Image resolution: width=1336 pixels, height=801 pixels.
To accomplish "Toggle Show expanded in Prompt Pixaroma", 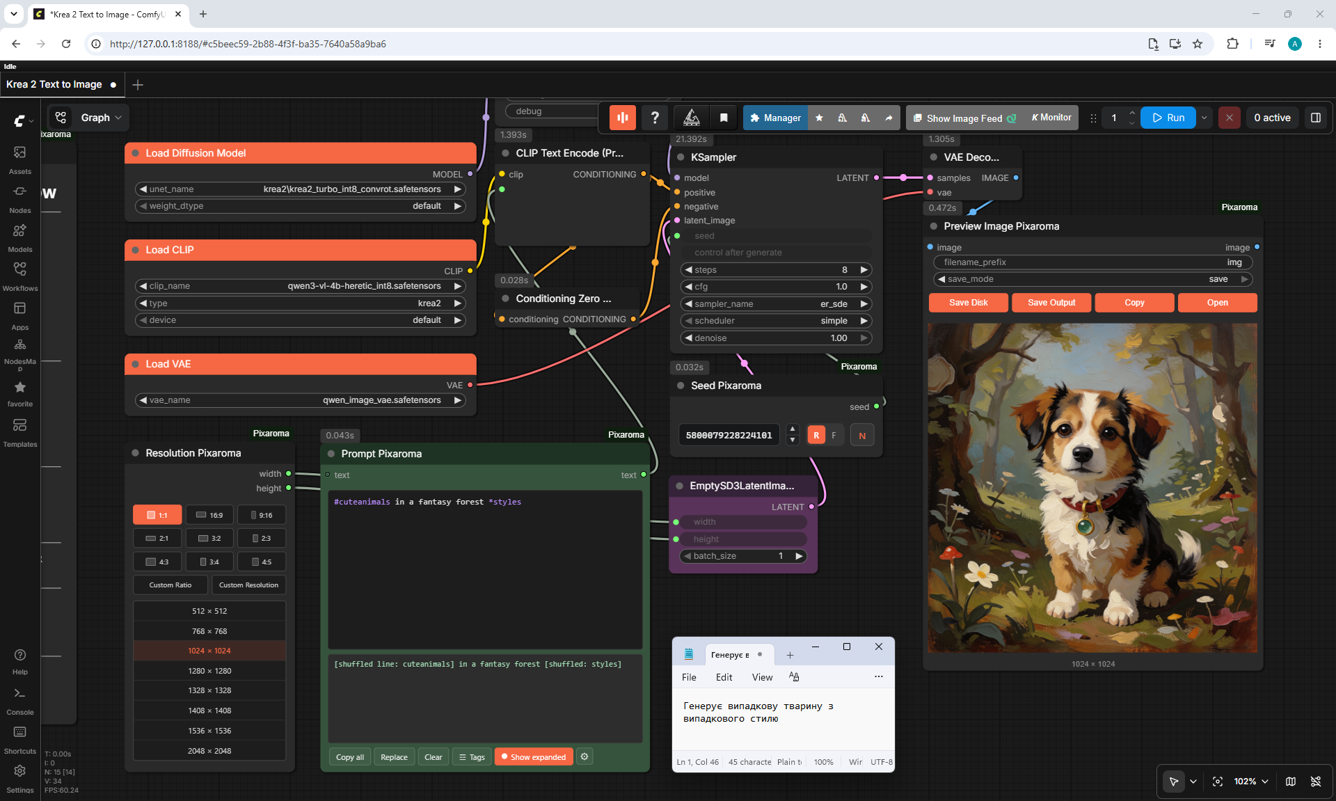I will pyautogui.click(x=534, y=757).
